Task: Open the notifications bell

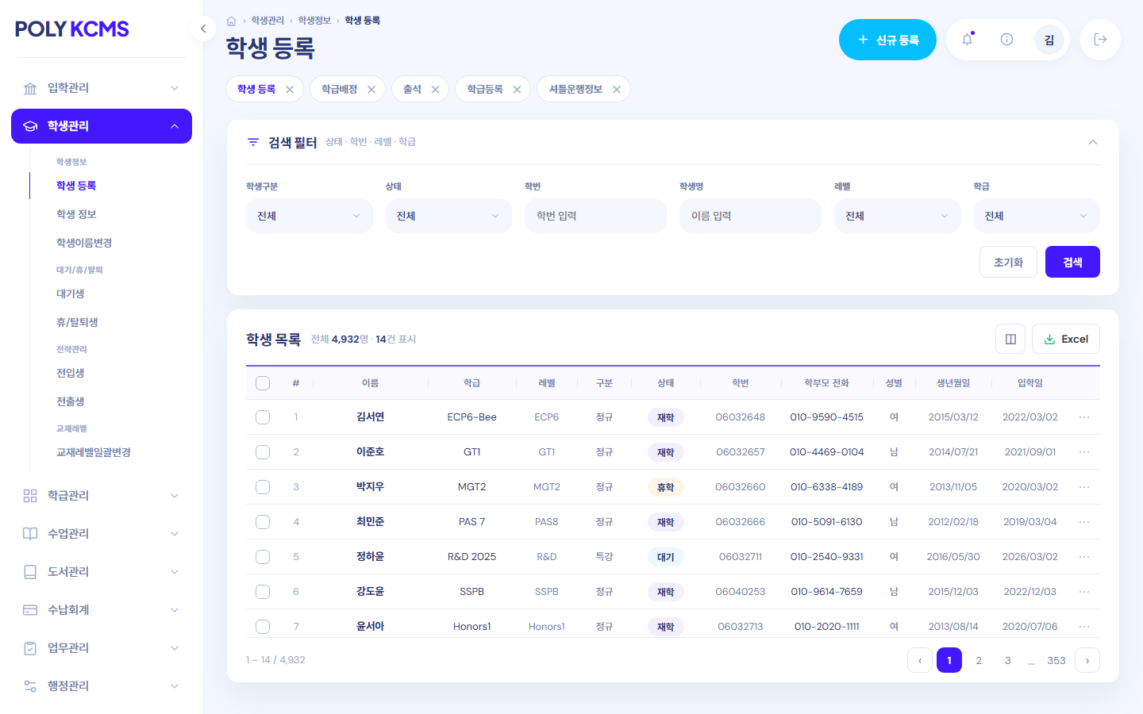Action: 968,40
